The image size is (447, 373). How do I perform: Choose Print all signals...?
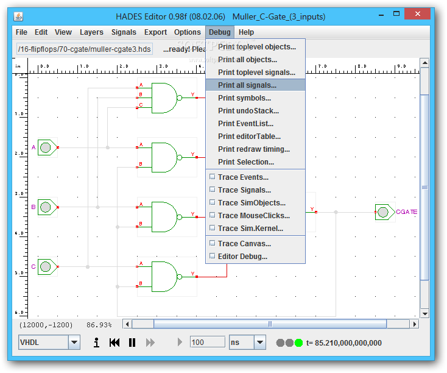[x=255, y=85]
